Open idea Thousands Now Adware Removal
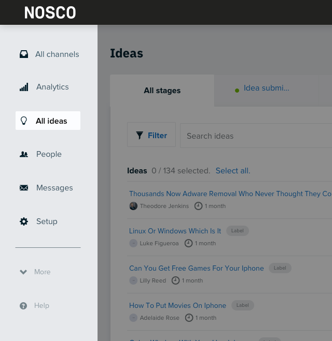Screen dimensions: 332x341 [x=230, y=194]
